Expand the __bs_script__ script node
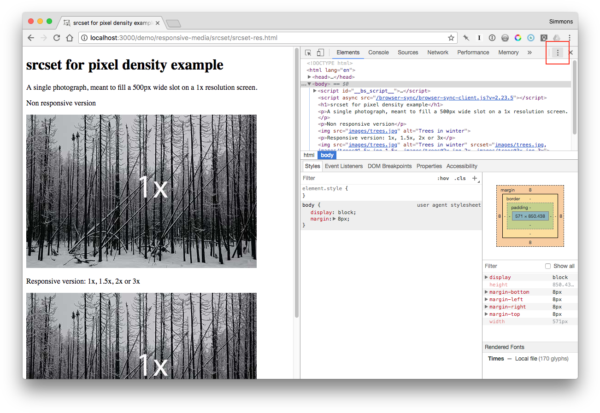This screenshot has width=600, height=413. [x=315, y=91]
